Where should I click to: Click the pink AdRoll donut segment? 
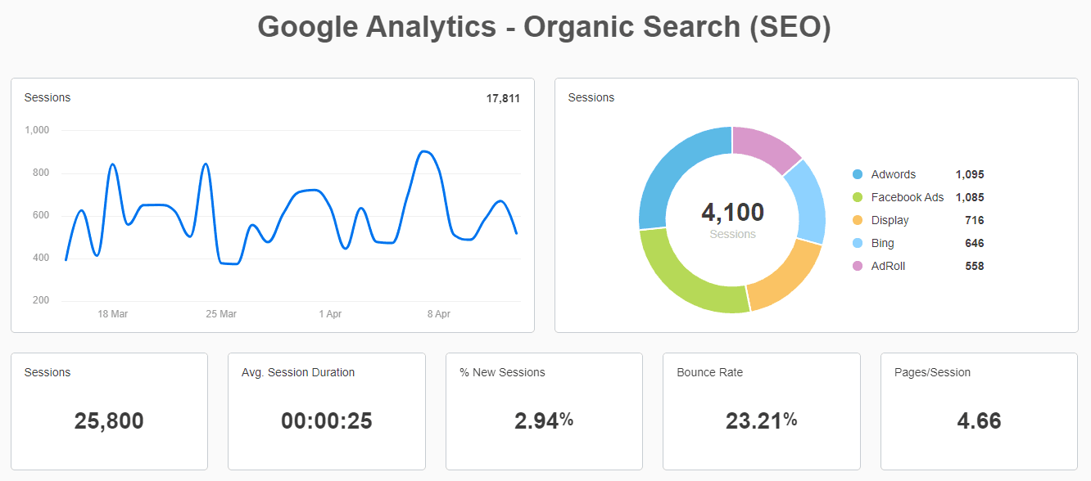764,146
